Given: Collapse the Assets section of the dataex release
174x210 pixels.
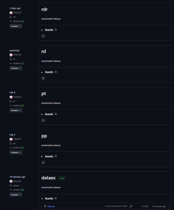Looking at the screenshot, I should [49, 198].
